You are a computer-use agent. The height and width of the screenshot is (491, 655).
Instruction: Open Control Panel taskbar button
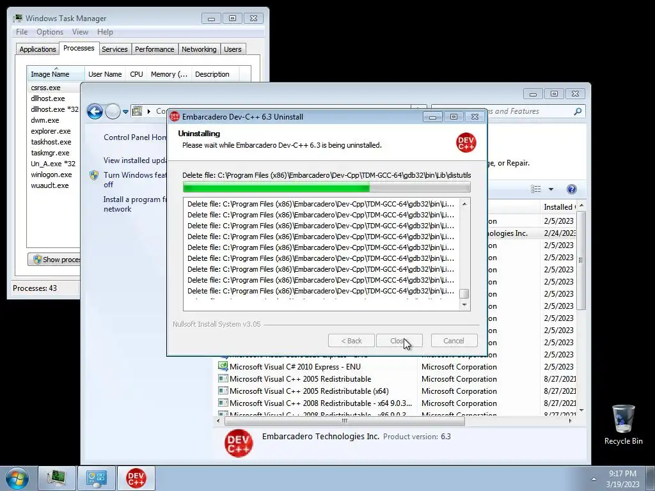click(x=97, y=478)
